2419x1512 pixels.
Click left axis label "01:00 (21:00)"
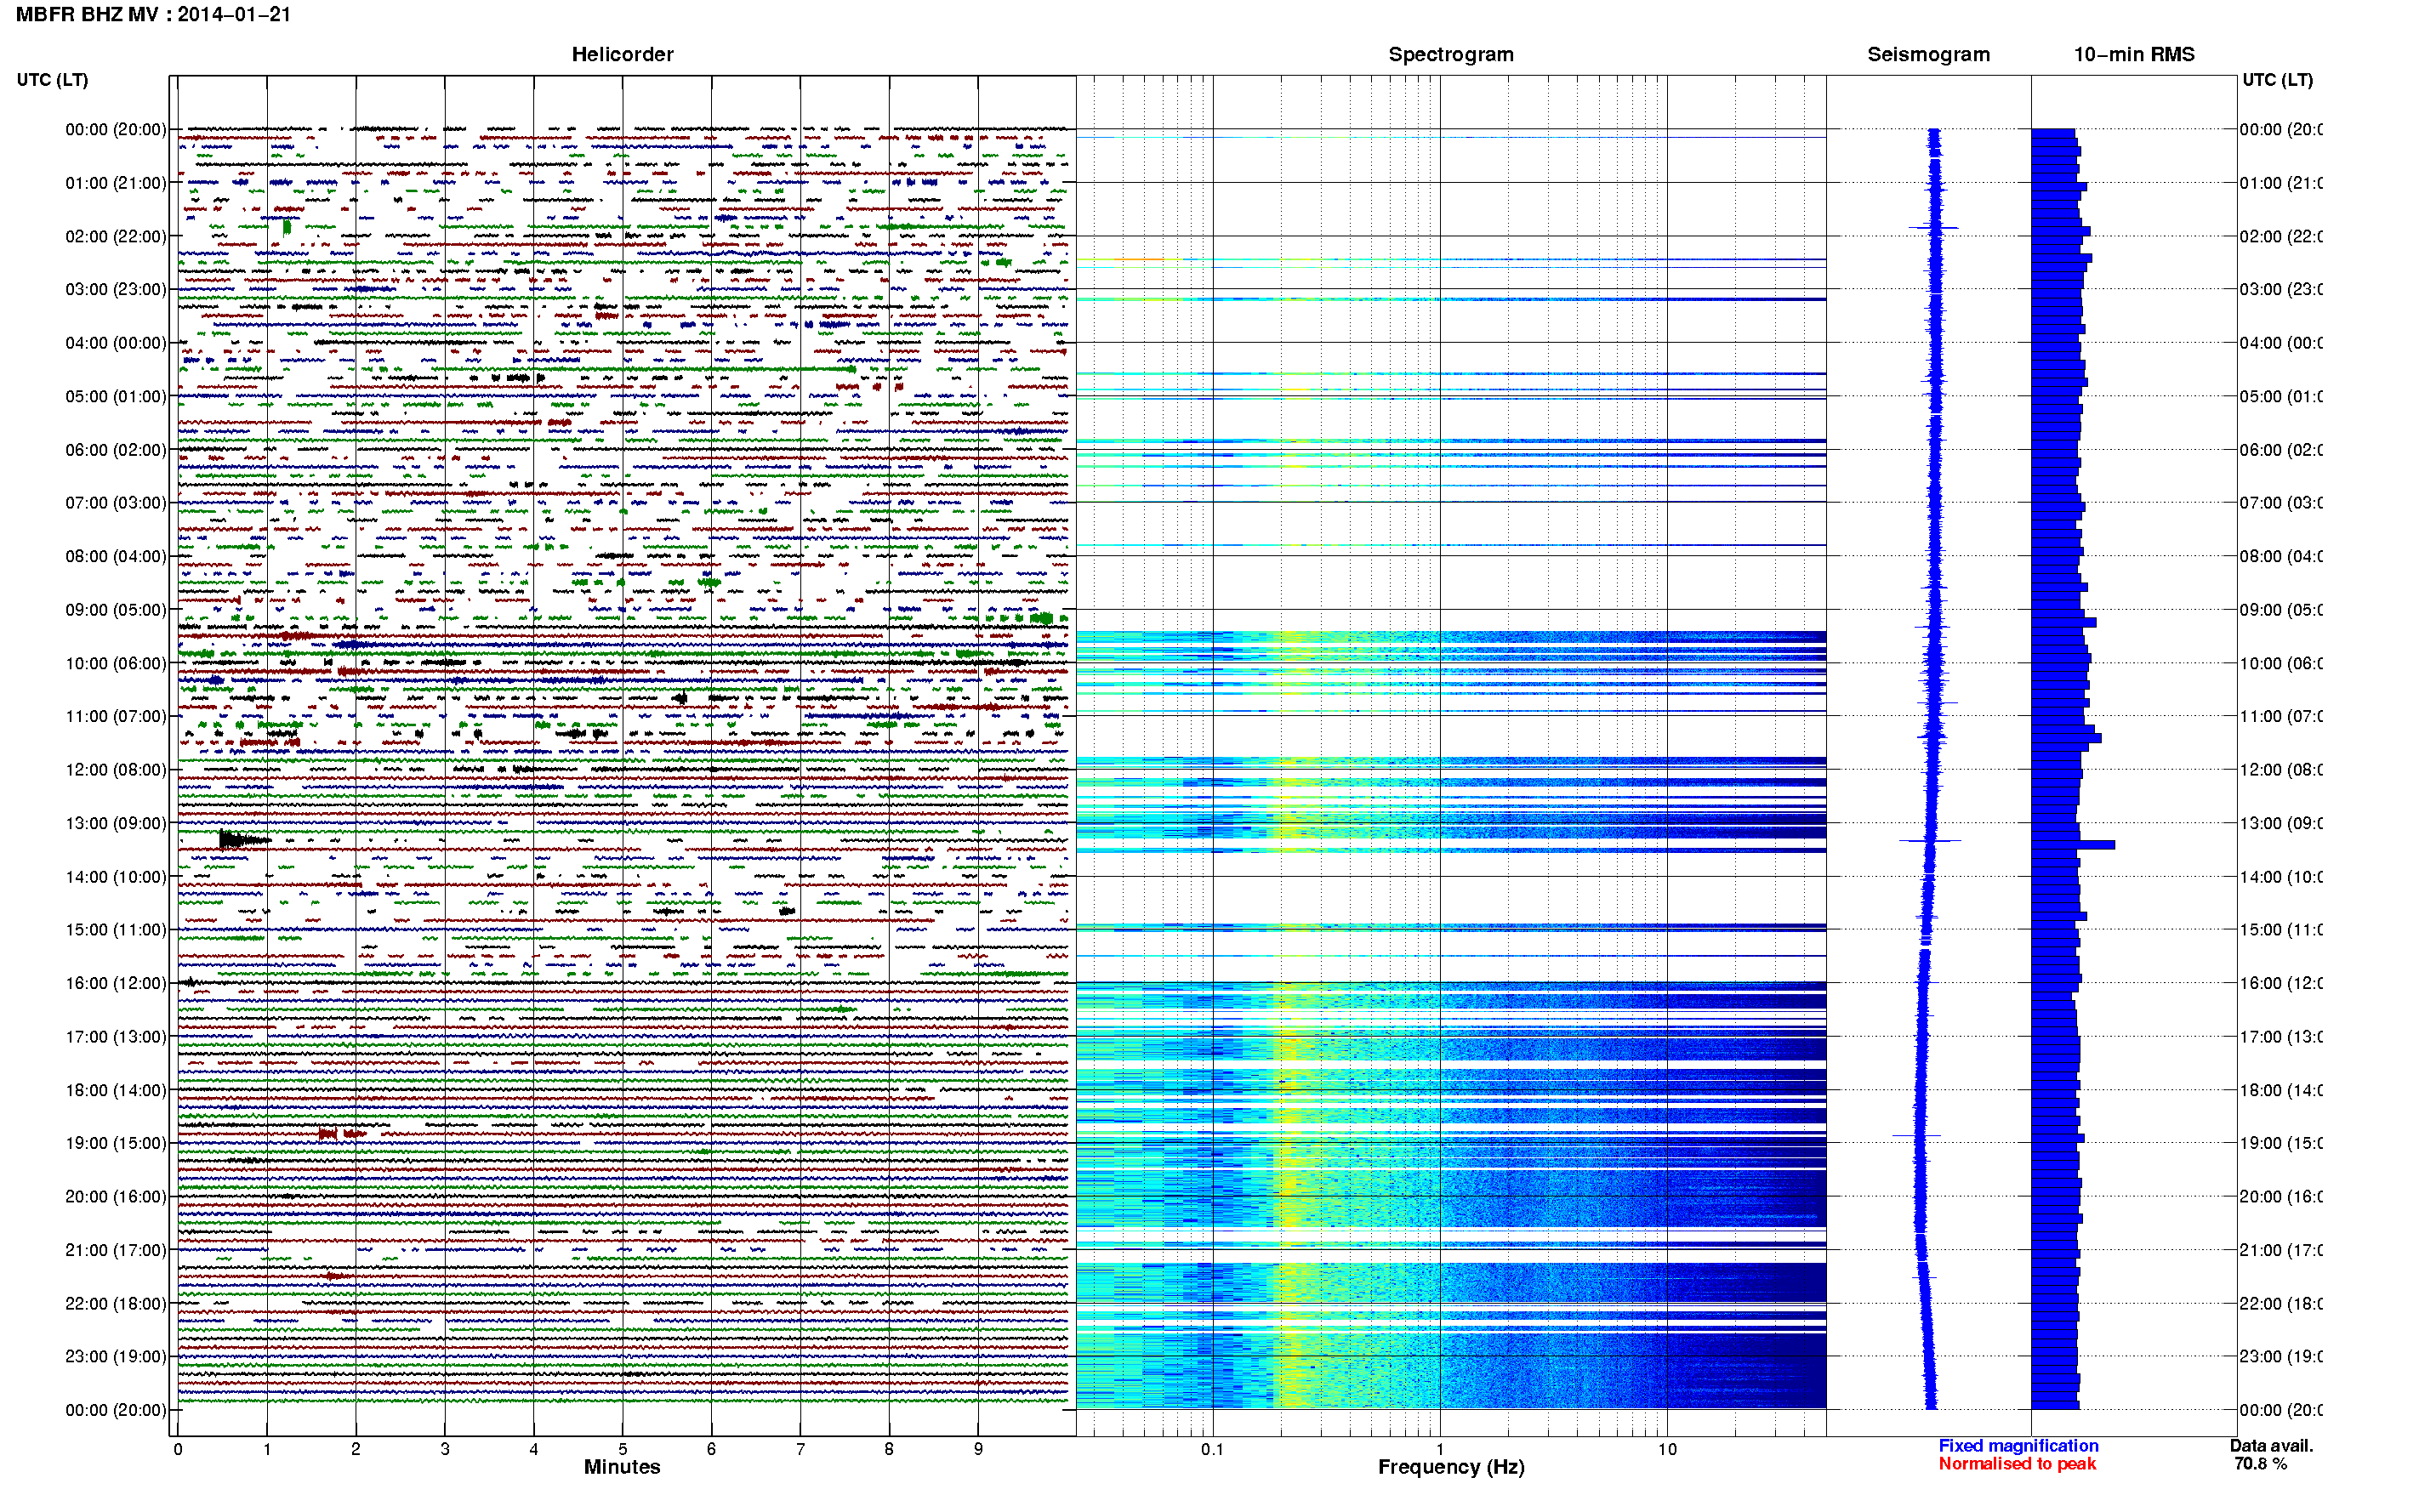click(x=116, y=183)
